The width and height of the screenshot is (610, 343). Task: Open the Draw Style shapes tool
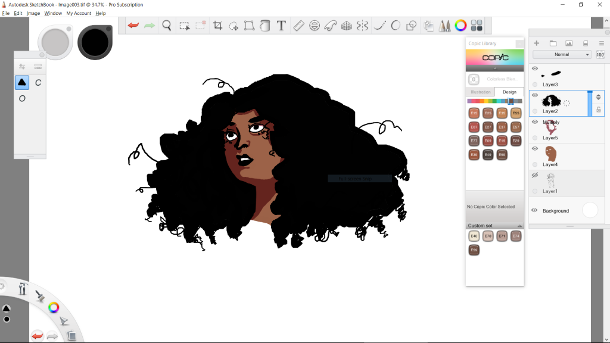point(411,26)
